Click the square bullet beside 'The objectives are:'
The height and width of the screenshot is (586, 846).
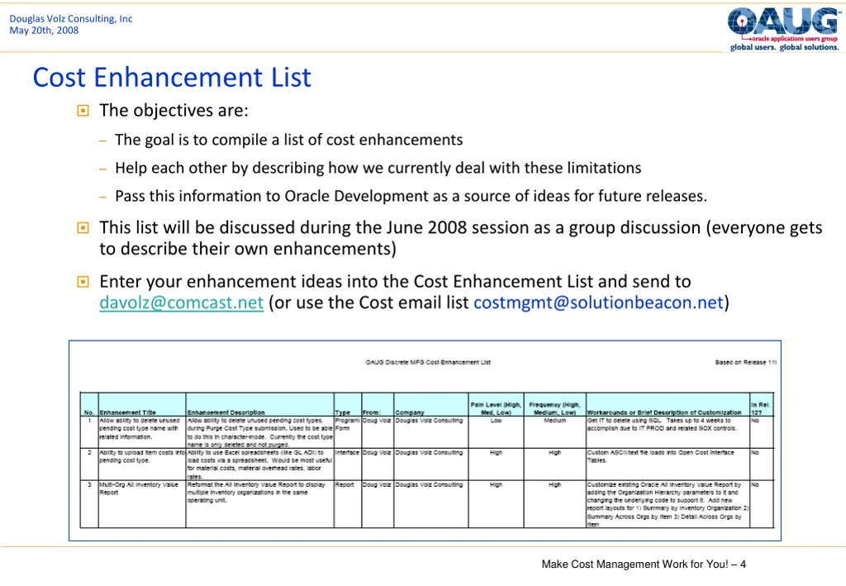pyautogui.click(x=83, y=111)
